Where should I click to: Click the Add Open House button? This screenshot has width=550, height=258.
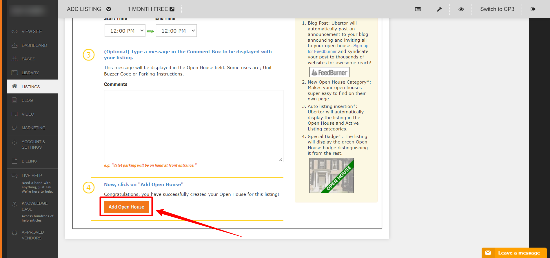coord(126,207)
